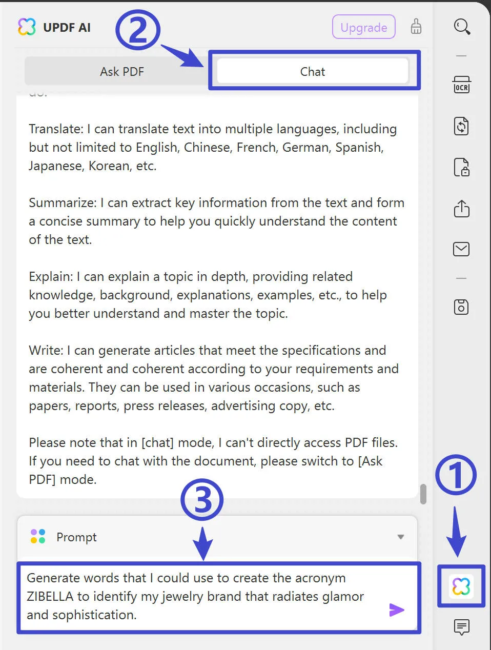Click the share/export icon

pyautogui.click(x=461, y=209)
